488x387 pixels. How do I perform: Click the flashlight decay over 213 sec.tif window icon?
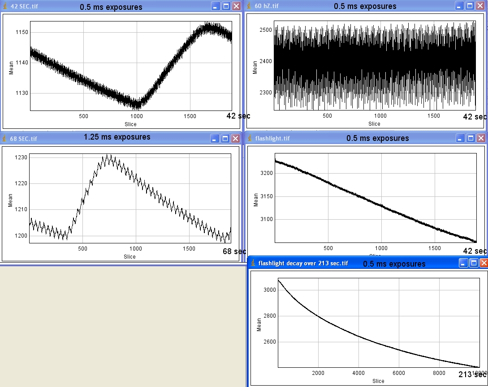(x=253, y=263)
